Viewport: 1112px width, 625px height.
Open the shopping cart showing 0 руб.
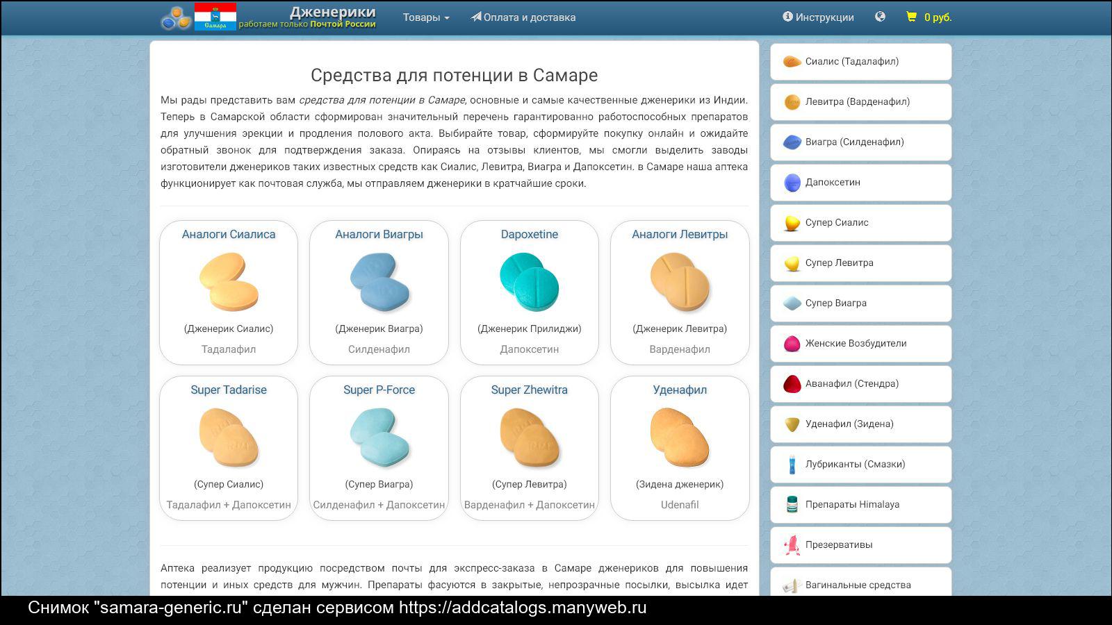(929, 17)
